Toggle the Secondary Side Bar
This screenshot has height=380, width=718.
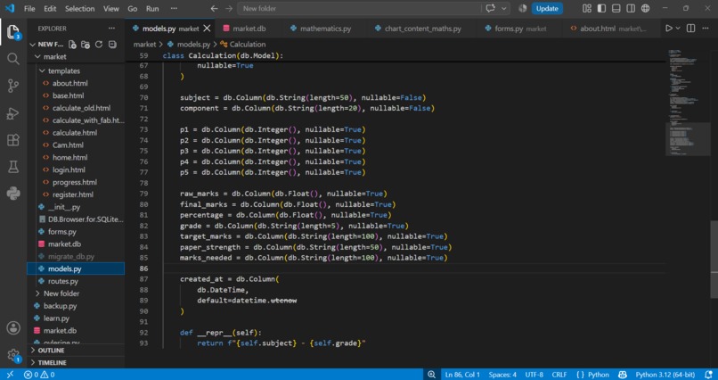pos(631,9)
